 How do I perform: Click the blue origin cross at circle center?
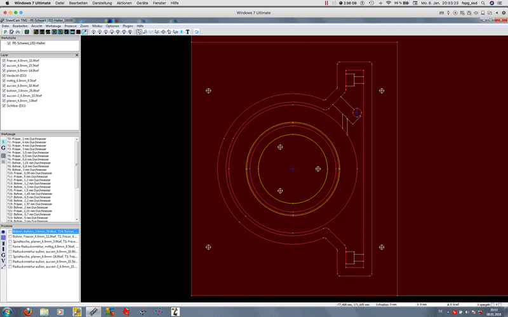point(293,169)
